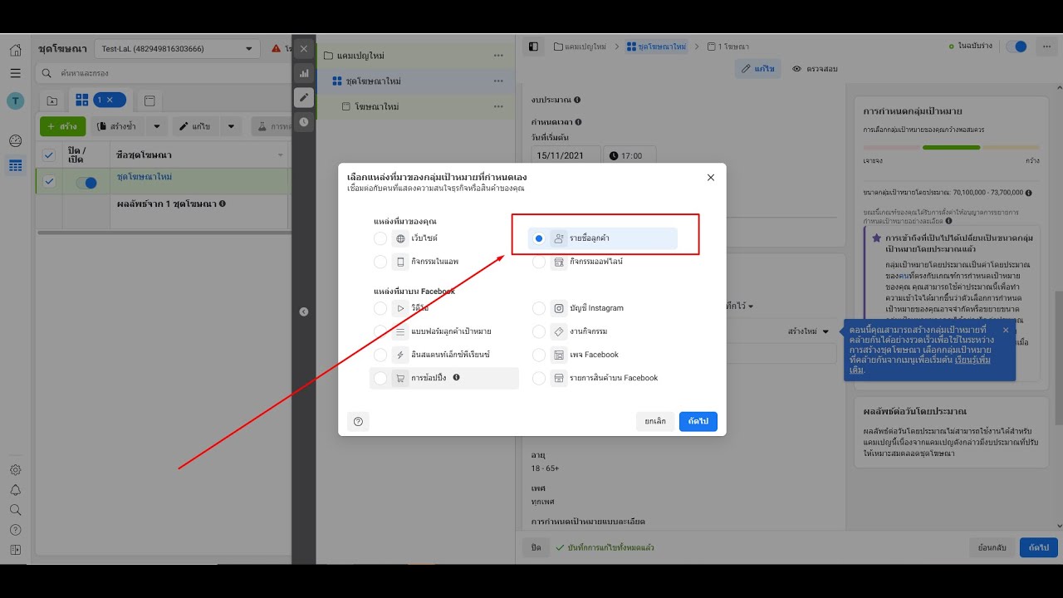Click the green สร้าง (Create) button

click(62, 126)
